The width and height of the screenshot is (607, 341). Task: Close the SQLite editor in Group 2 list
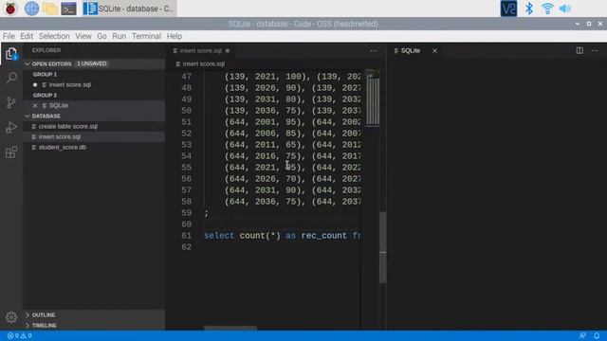[35, 105]
